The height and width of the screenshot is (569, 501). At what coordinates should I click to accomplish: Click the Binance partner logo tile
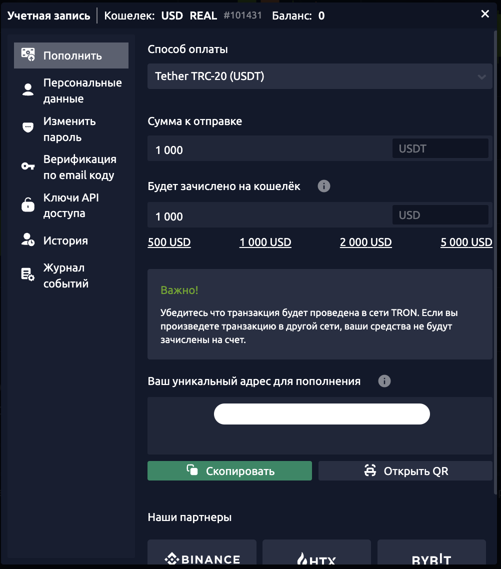point(202,553)
